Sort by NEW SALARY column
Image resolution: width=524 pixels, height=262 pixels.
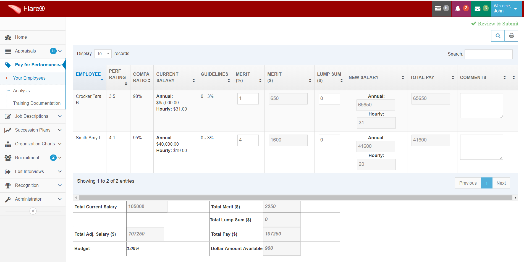tap(376, 77)
